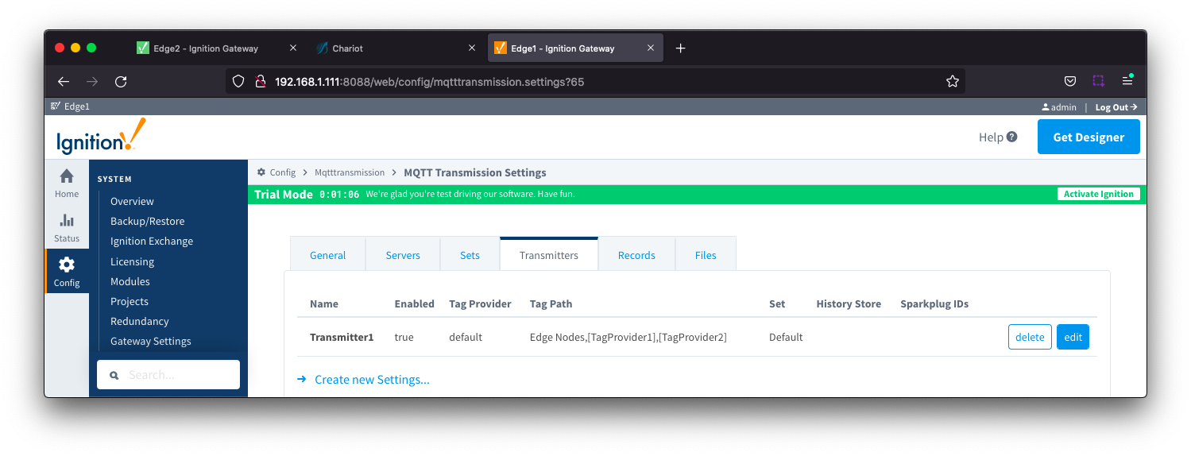
Task: Click the browser Back arrow
Action: (64, 81)
